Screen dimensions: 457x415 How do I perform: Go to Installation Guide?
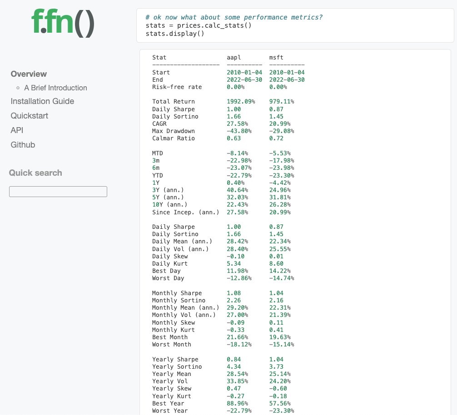click(x=42, y=101)
